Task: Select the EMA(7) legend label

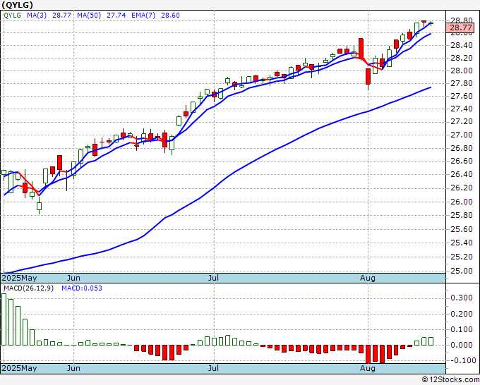Action: (143, 16)
